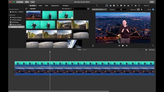Switch to the My Media tab
The image size is (164, 92).
pos(33,6)
